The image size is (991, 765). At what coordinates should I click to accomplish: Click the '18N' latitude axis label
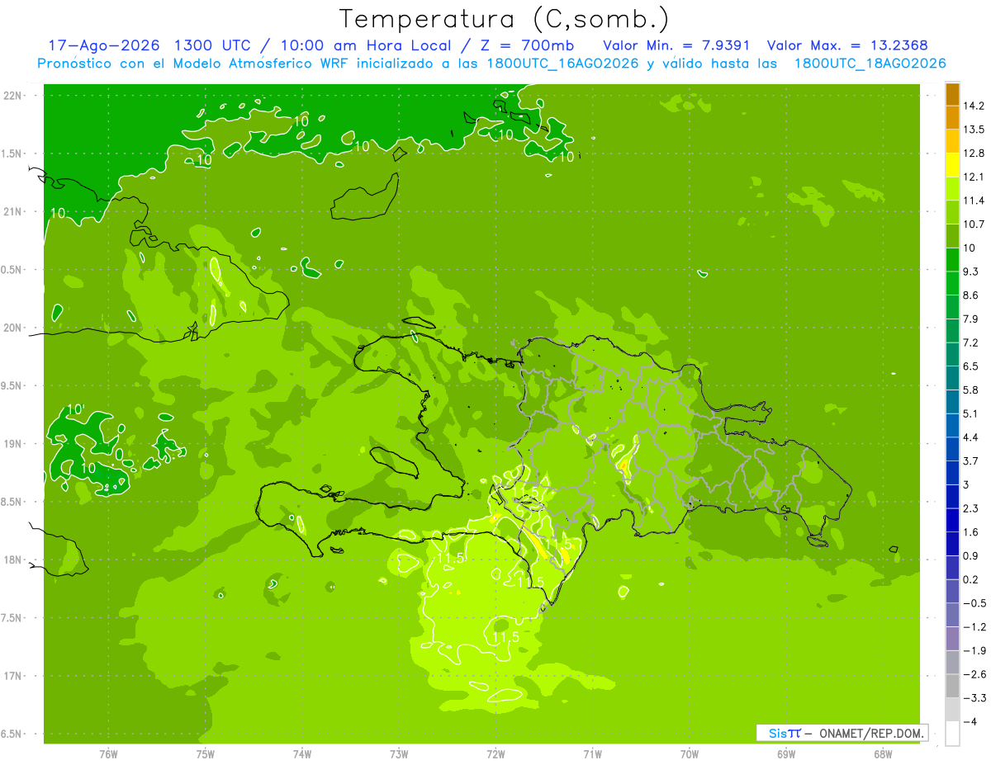[13, 560]
